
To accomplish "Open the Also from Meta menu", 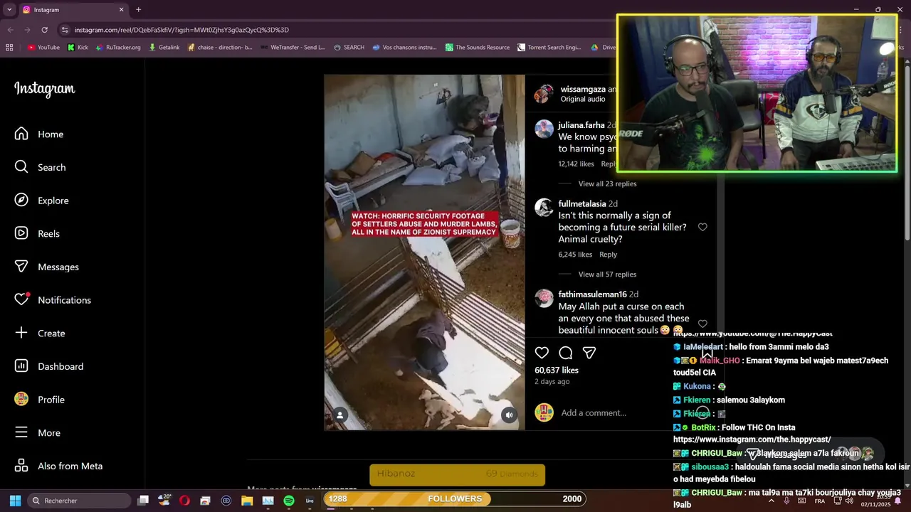I will [58, 466].
